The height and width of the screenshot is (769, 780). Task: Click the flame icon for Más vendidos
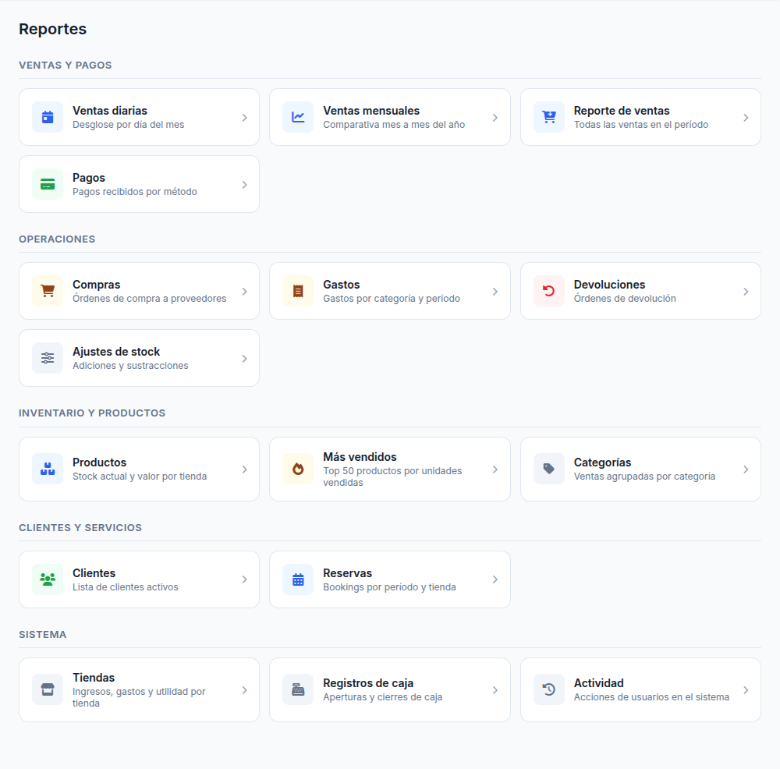click(x=298, y=469)
